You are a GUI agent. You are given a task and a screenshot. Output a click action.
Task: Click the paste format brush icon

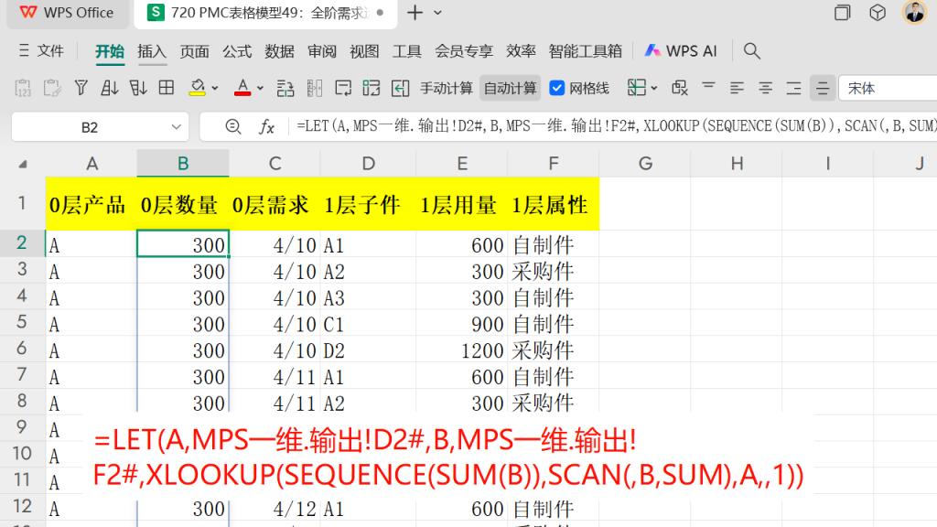tap(52, 89)
